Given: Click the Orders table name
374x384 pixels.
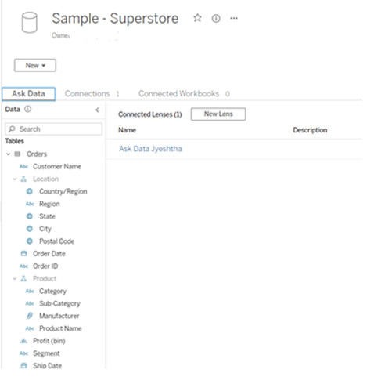Looking at the screenshot, I should click(37, 154).
